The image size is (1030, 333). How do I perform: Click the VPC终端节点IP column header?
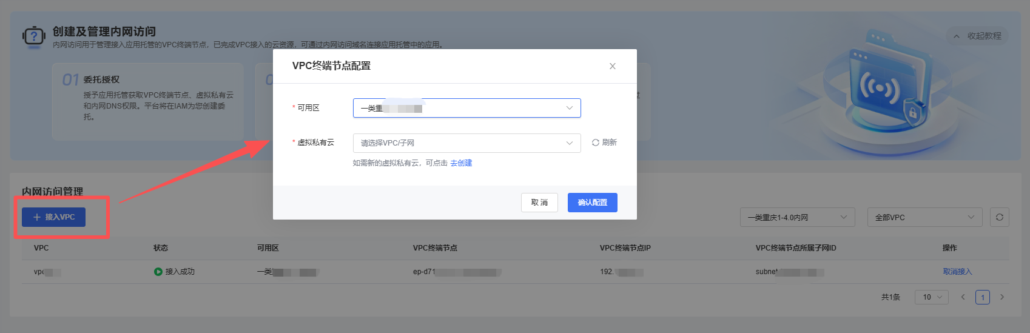(x=625, y=248)
